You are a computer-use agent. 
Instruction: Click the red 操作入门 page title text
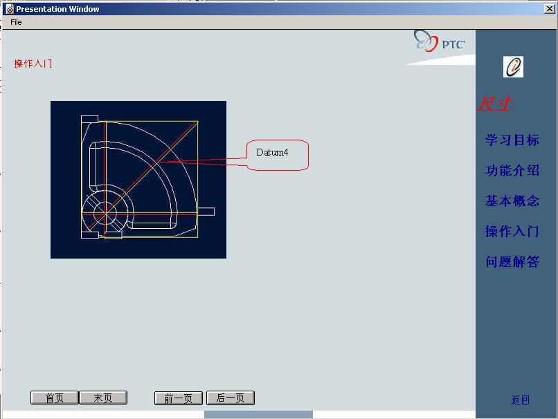click(33, 64)
